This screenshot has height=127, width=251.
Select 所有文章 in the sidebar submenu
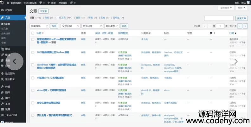[x=6, y=24]
